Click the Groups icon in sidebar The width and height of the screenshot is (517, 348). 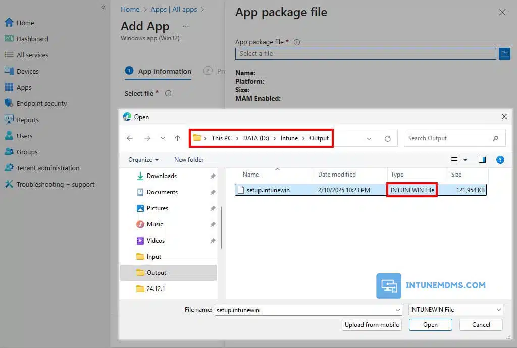click(9, 151)
